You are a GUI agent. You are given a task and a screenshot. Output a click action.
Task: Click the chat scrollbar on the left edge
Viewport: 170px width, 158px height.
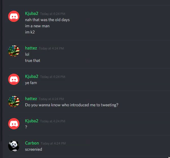(1, 70)
